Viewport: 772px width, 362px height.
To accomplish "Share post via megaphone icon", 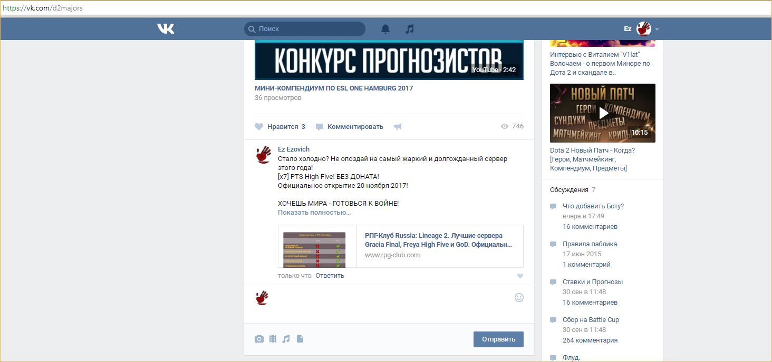I will click(x=398, y=127).
